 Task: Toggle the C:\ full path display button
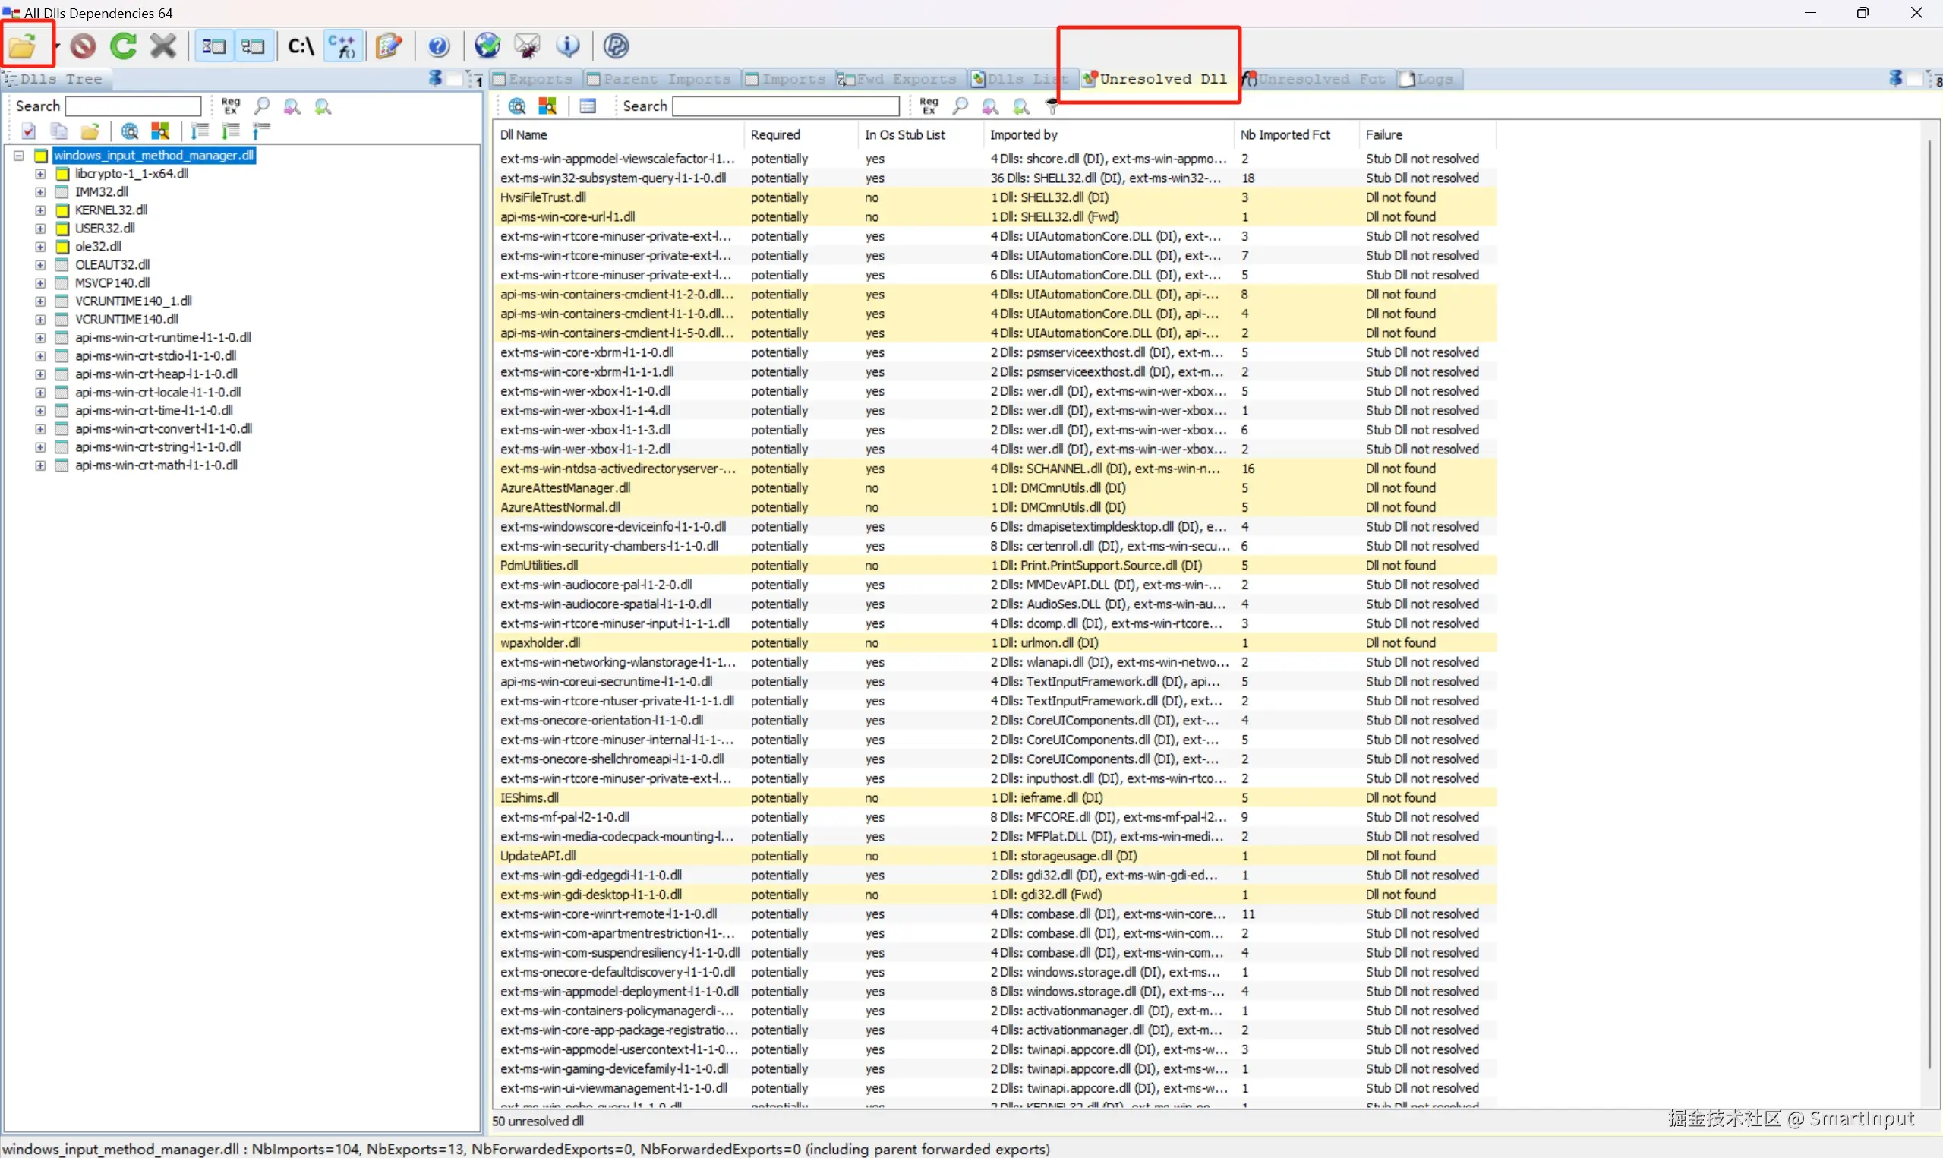(301, 46)
